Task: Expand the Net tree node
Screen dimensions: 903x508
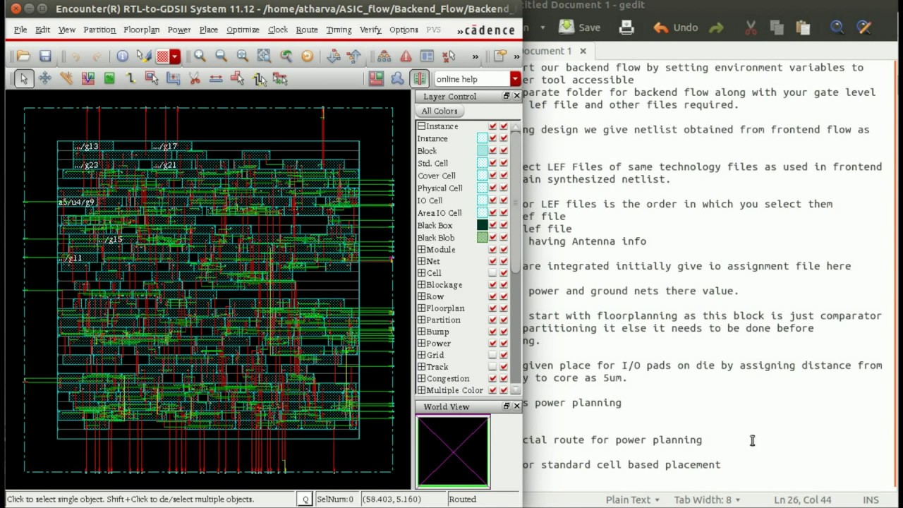Action: (x=421, y=261)
